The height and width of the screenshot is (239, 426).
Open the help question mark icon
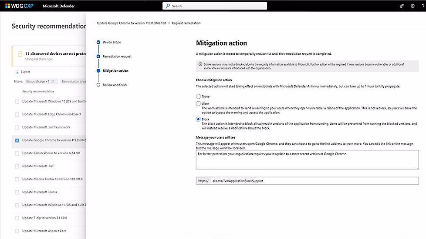(x=423, y=6)
